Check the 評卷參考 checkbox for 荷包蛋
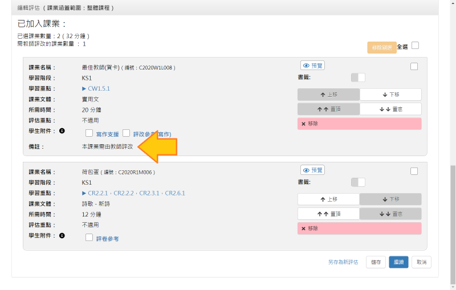456x290 pixels. click(89, 238)
